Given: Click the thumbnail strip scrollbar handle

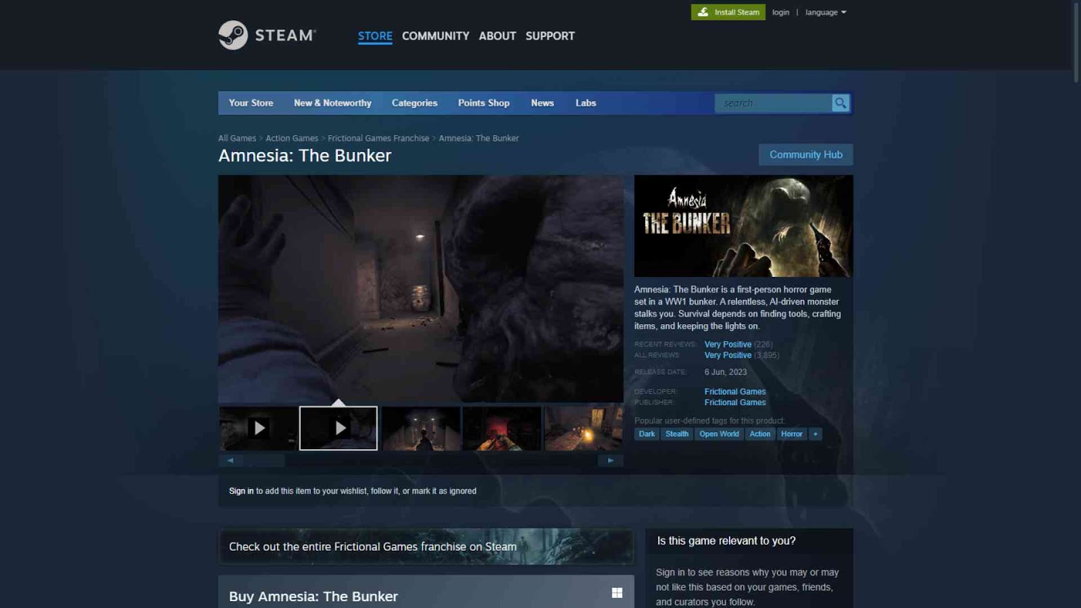Looking at the screenshot, I should tap(264, 461).
